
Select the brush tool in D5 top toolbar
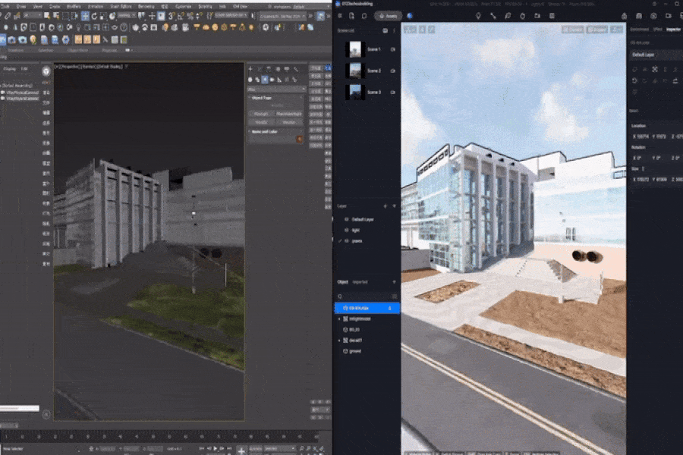[508, 16]
